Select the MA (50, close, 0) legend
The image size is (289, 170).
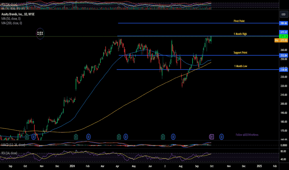click(x=11, y=19)
